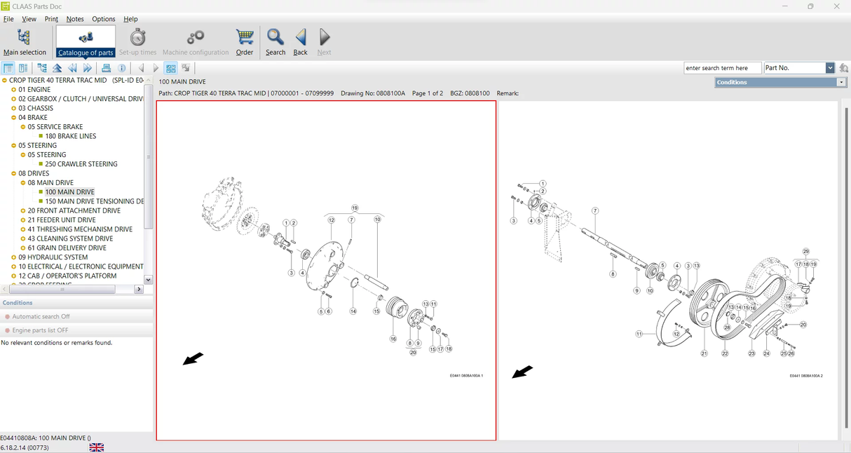The width and height of the screenshot is (851, 453).
Task: Click the printer icon in the small toolbar
Action: [x=107, y=68]
